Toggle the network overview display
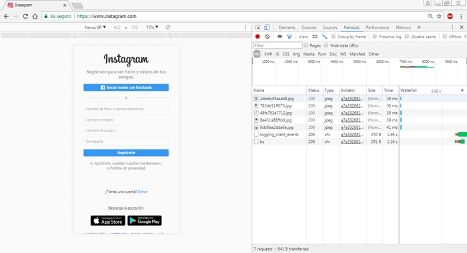This screenshot has width=467, height=253. (x=324, y=36)
